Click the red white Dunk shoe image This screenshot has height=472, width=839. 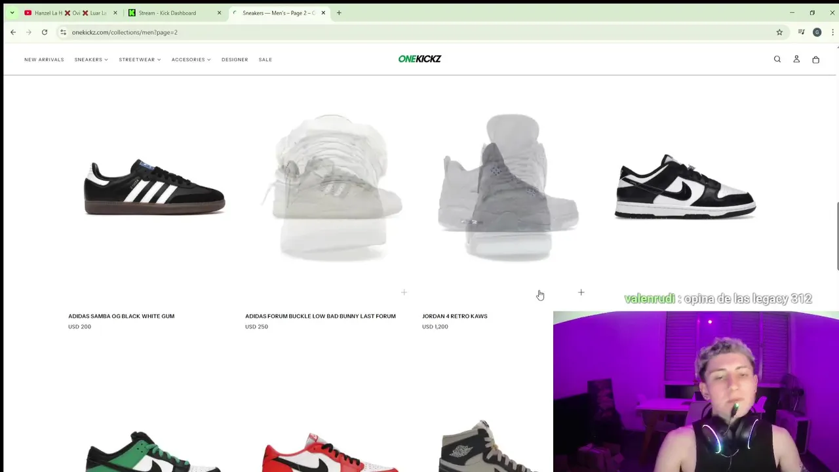pos(332,451)
